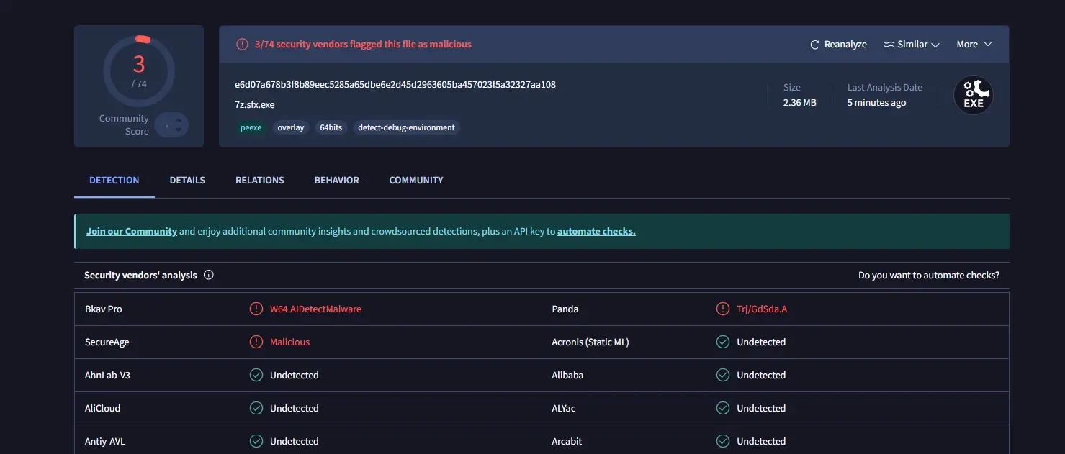Click the 5 minutes ago analysis date
Viewport: 1065px width, 454px height.
point(876,103)
